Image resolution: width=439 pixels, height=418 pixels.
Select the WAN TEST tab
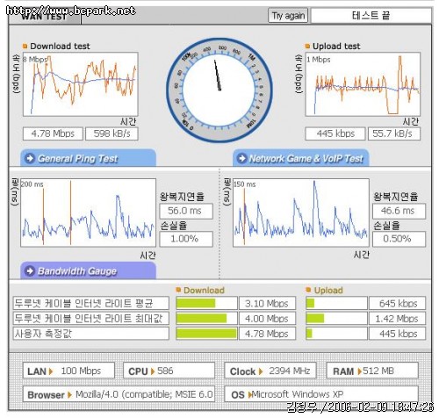(x=44, y=17)
